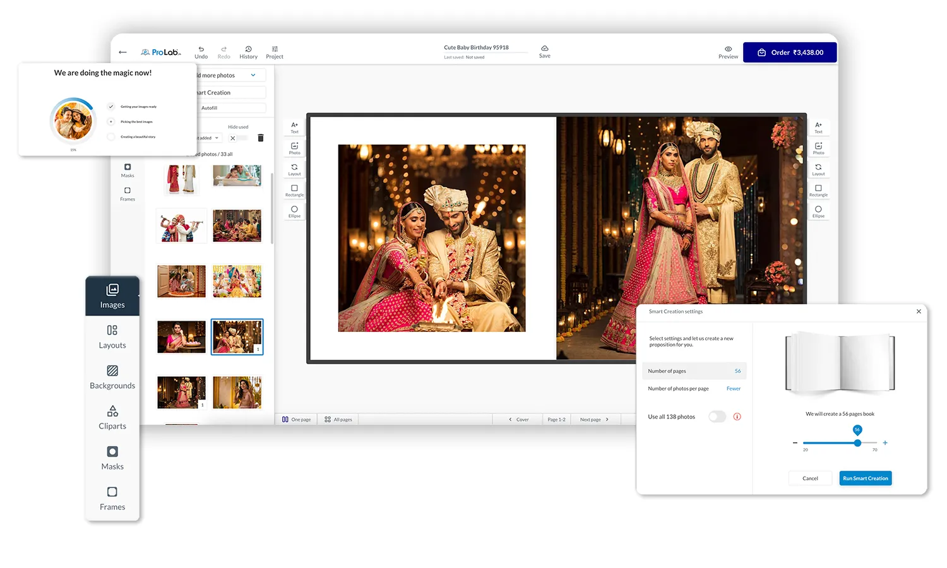The image size is (947, 568).
Task: Open the History panel
Action: click(248, 49)
